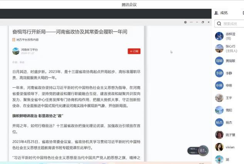Click 王宇's profile avatar
244x164 pixels.
pos(219,98)
